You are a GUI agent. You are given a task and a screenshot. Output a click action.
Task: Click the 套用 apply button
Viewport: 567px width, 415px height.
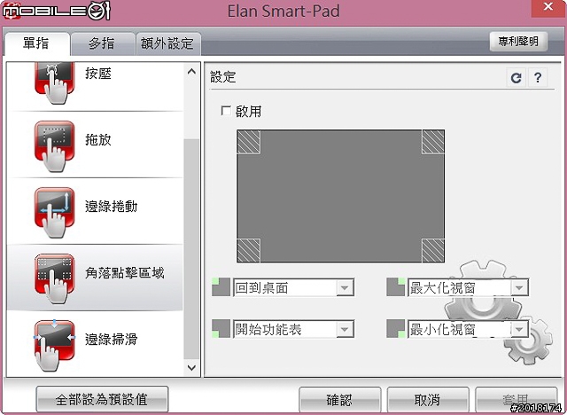click(516, 400)
